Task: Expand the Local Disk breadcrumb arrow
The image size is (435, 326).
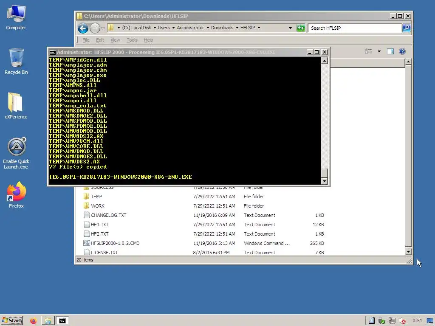Action: [155, 28]
